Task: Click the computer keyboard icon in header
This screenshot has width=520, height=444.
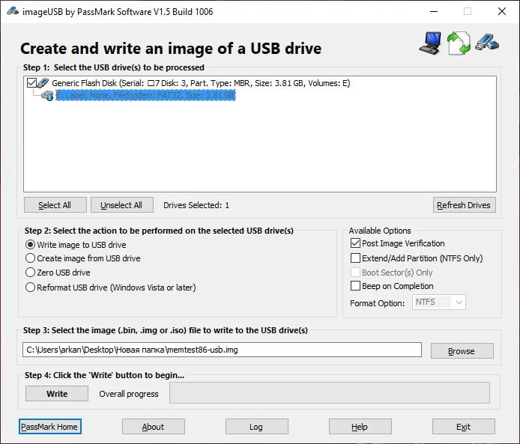Action: tap(430, 43)
